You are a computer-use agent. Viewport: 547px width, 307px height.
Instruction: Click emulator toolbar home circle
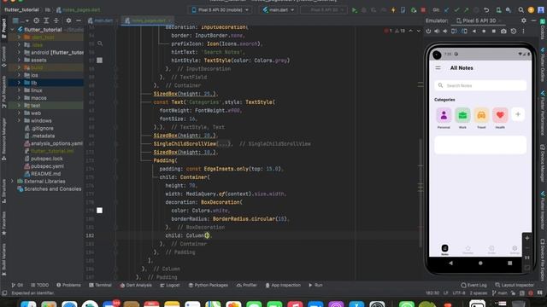click(x=484, y=31)
